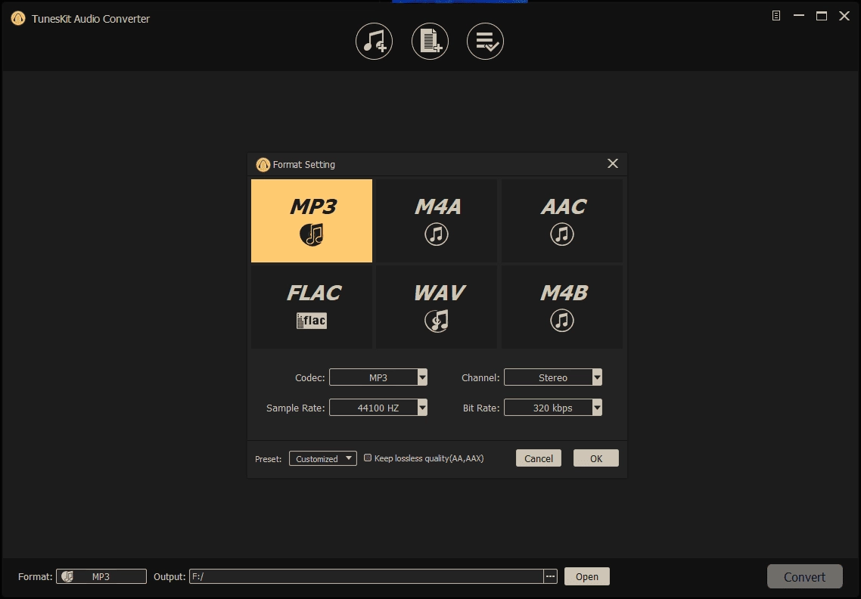Image resolution: width=861 pixels, height=599 pixels.
Task: Minimize the TunesKit window
Action: click(x=799, y=16)
